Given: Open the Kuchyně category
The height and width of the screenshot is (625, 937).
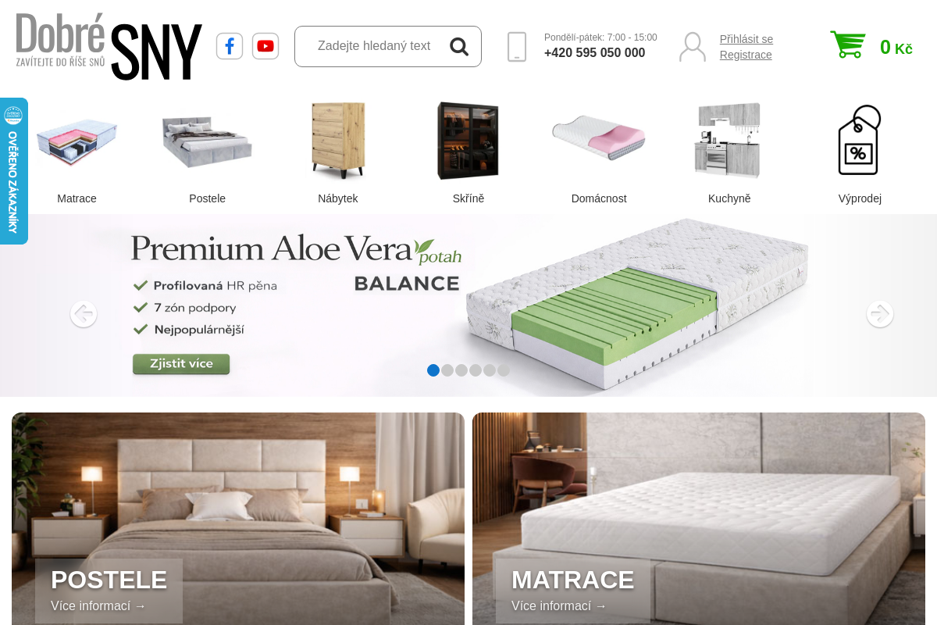Looking at the screenshot, I should click(729, 153).
